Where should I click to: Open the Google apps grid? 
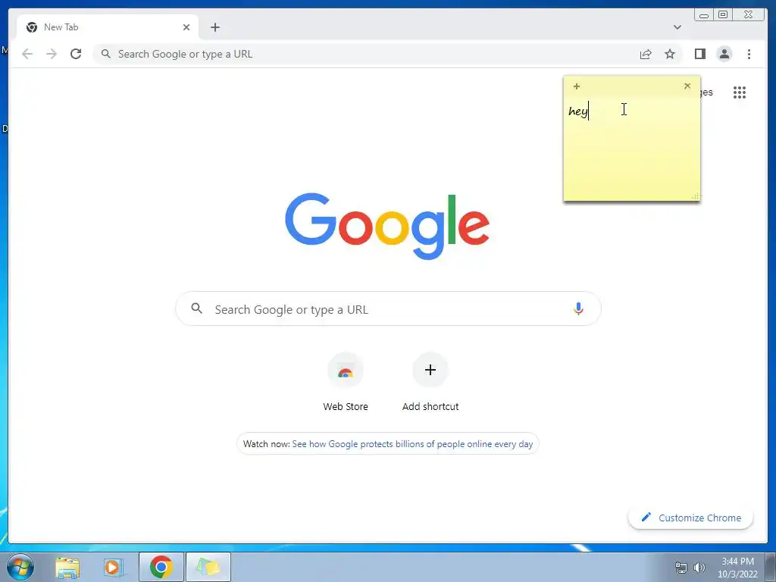[x=740, y=92]
